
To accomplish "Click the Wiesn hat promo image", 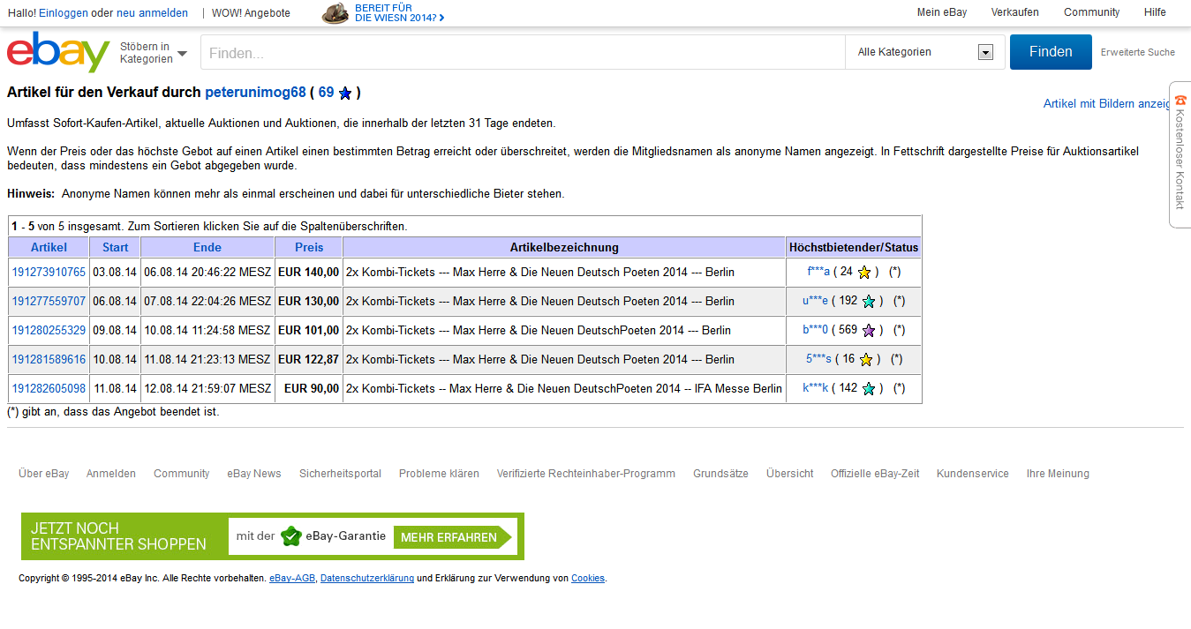I will (x=335, y=13).
